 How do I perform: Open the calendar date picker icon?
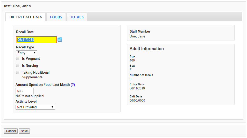click(x=60, y=40)
